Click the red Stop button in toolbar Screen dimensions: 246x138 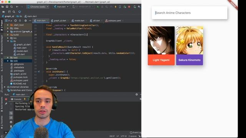[x=129, y=7]
